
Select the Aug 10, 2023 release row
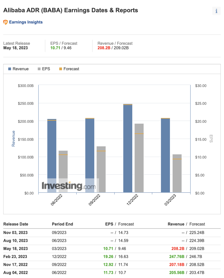112,240
